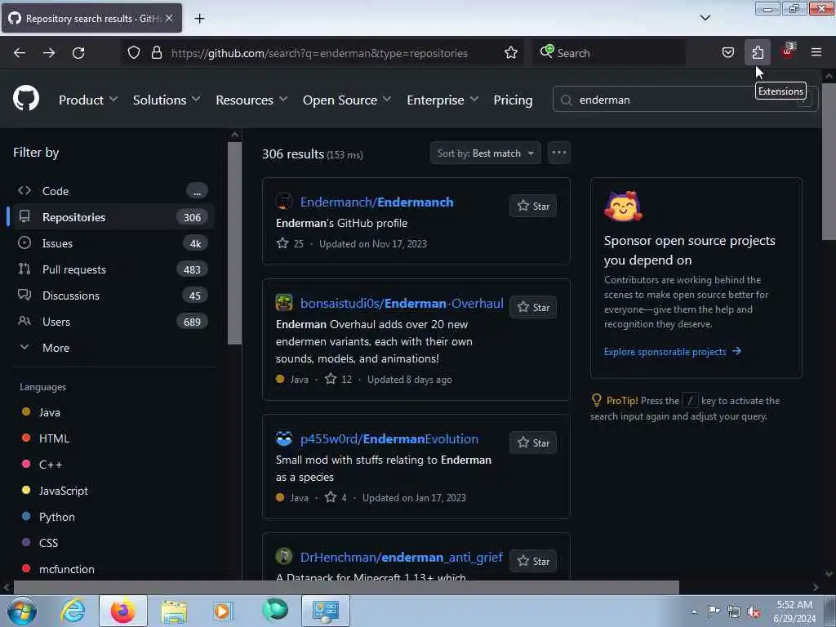Star the Enderman-Overhaul repository
The width and height of the screenshot is (836, 627).
533,307
